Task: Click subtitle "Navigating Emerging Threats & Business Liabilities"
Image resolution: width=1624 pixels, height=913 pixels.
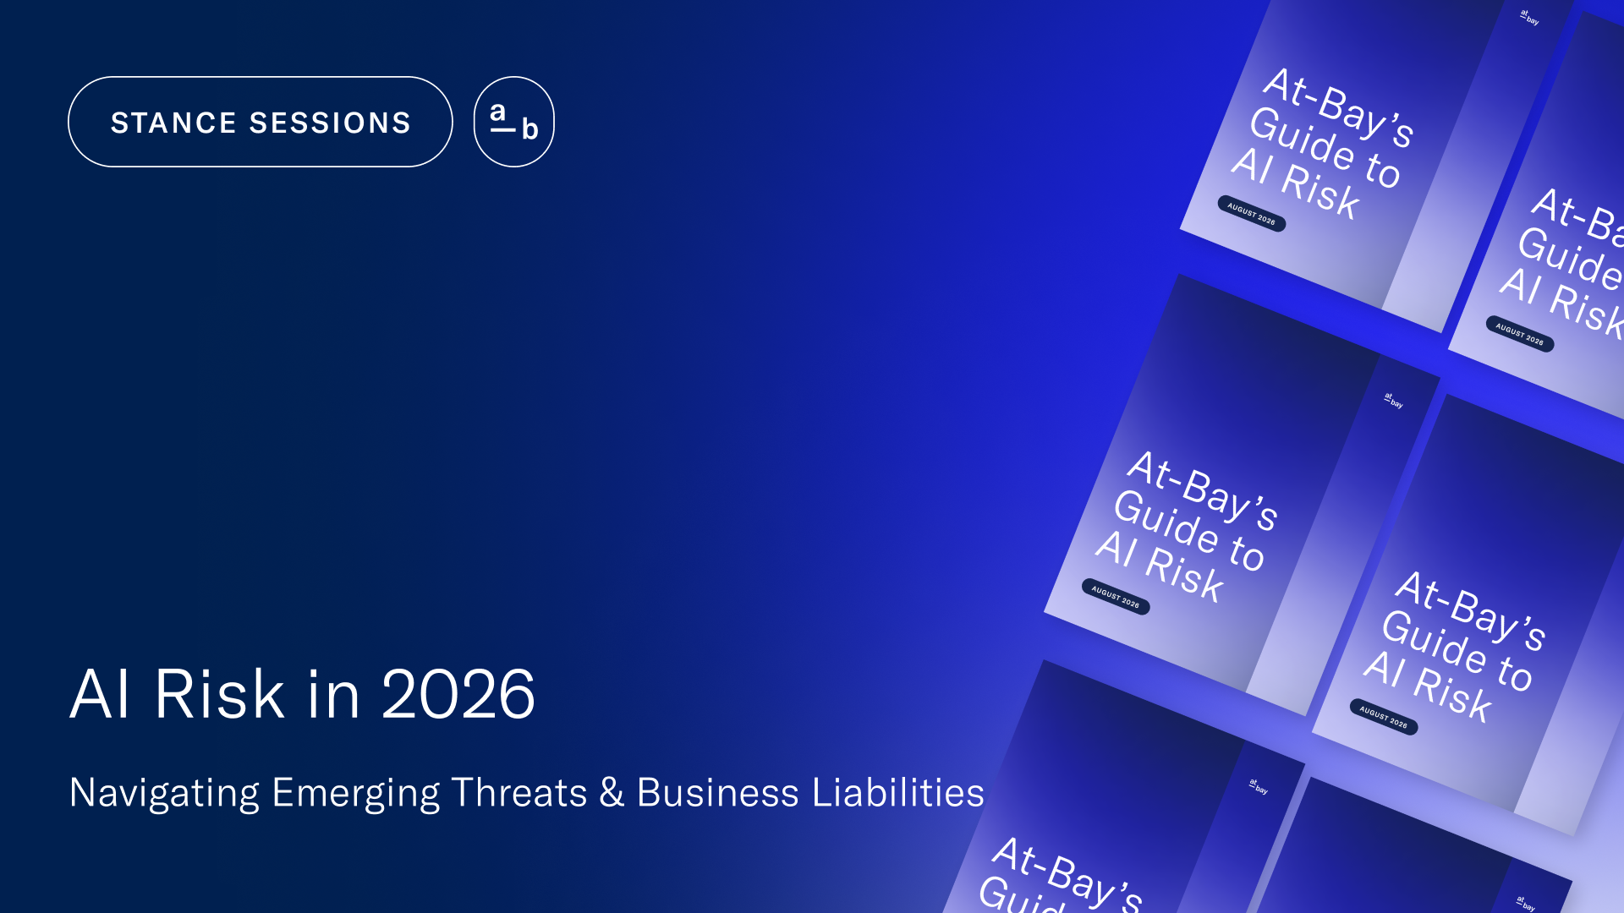Action: (526, 793)
